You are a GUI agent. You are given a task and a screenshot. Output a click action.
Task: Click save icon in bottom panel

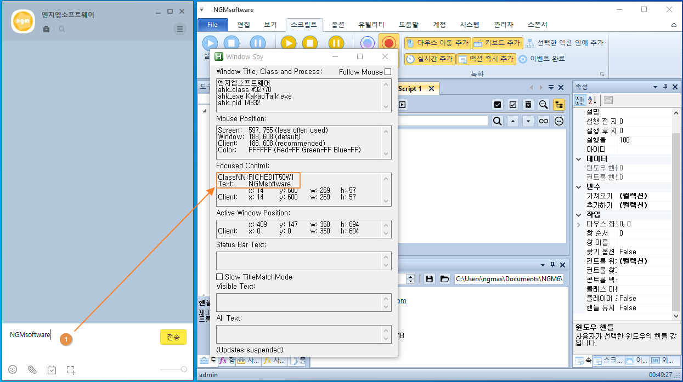(430, 279)
